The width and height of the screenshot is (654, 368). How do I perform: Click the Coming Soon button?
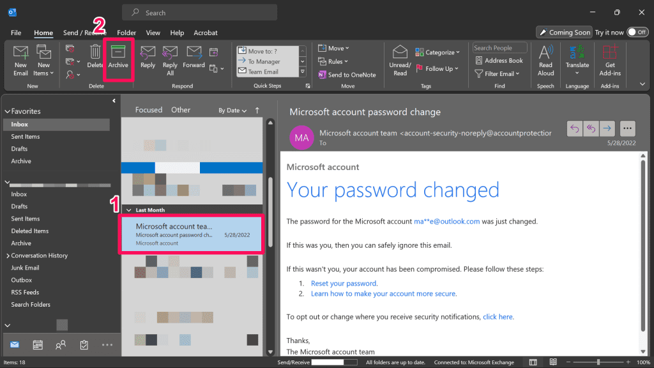[x=564, y=32]
